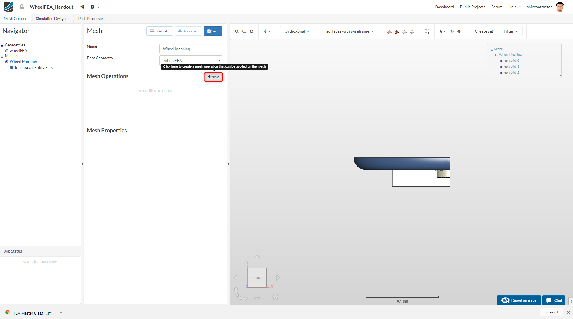Click the Create set button
Image resolution: width=573 pixels, height=319 pixels.
[x=484, y=31]
